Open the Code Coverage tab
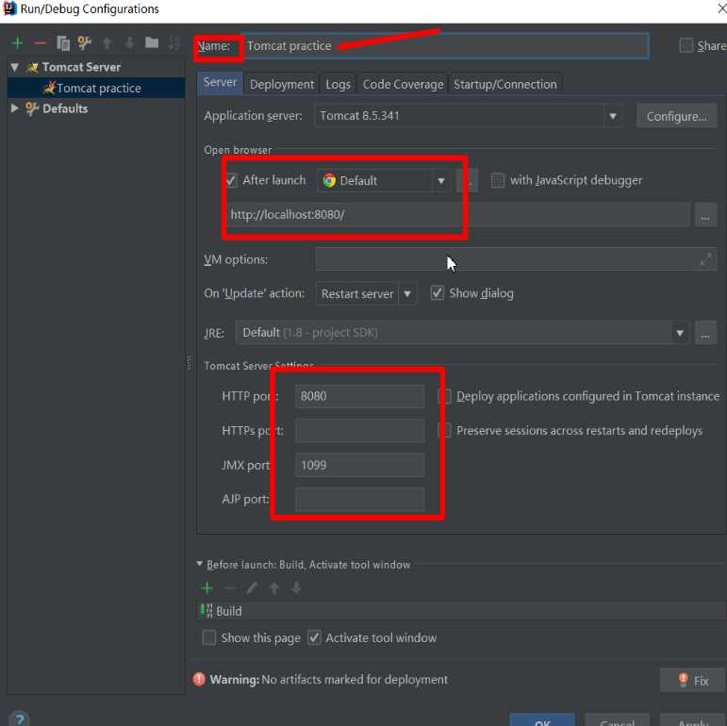The width and height of the screenshot is (727, 726). [x=403, y=84]
